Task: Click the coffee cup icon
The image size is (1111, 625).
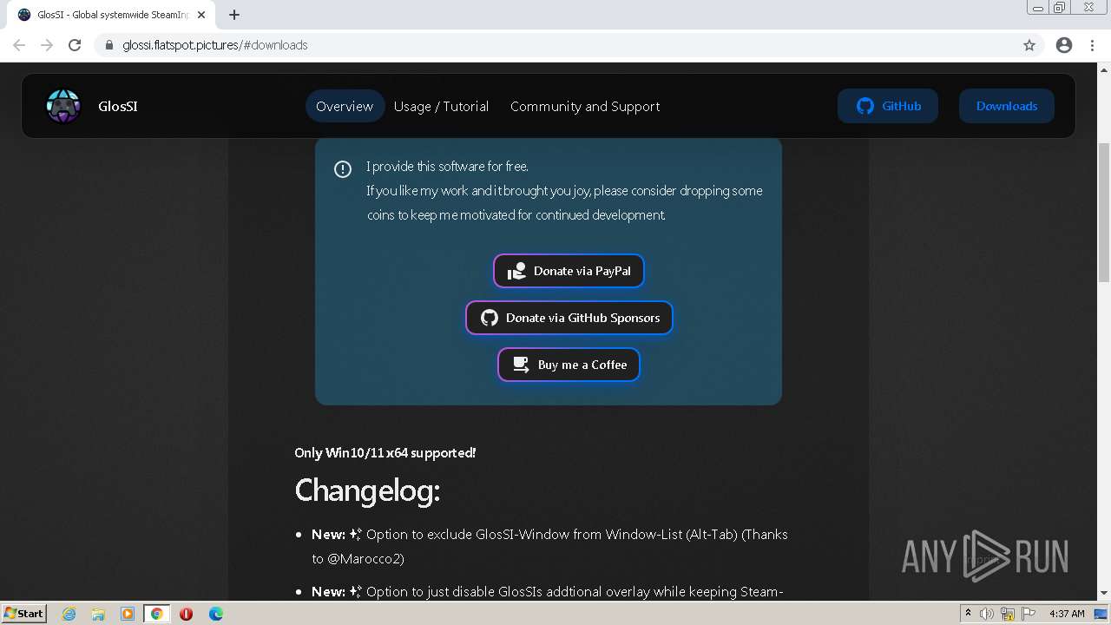Action: pyautogui.click(x=521, y=365)
